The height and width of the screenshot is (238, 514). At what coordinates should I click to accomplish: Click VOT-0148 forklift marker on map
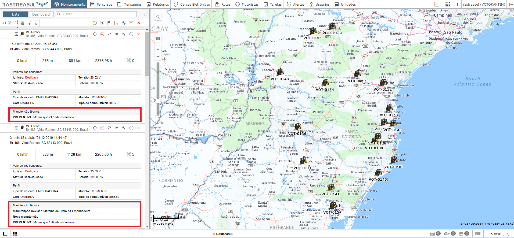[x=280, y=72]
